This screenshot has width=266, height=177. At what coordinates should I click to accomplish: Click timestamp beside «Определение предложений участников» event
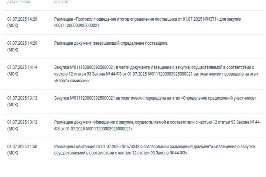(22, 98)
